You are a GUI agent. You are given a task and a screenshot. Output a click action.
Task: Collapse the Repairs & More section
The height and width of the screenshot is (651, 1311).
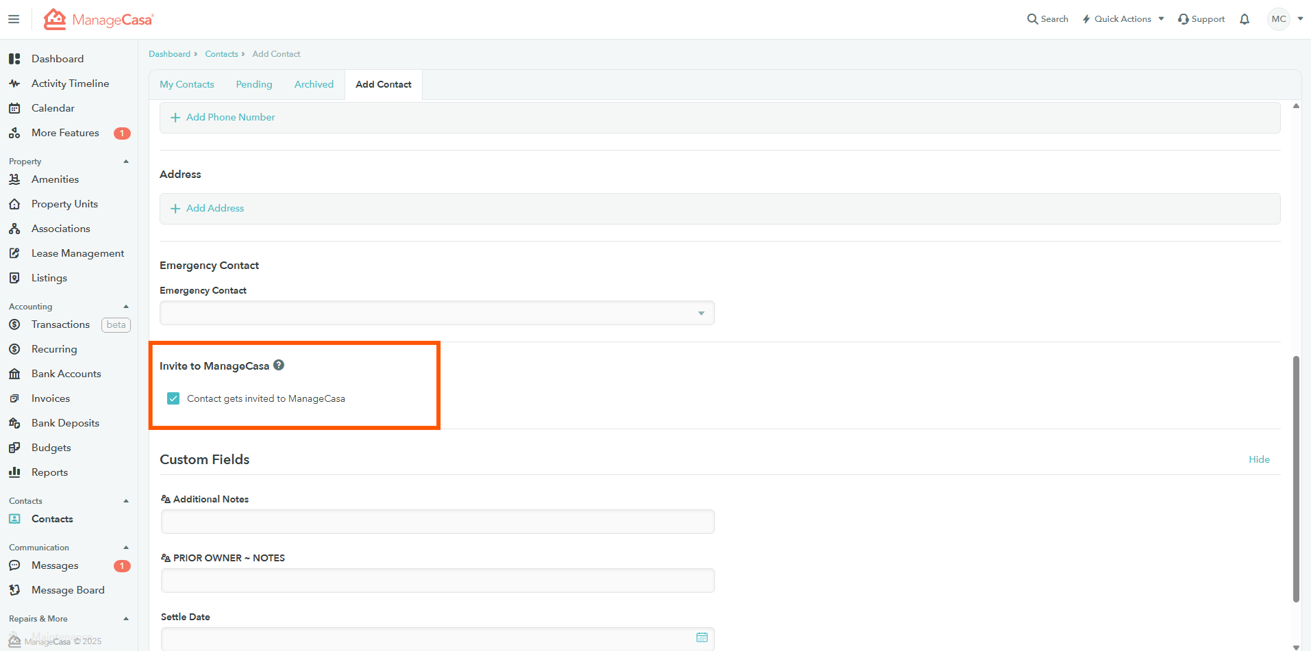[126, 619]
